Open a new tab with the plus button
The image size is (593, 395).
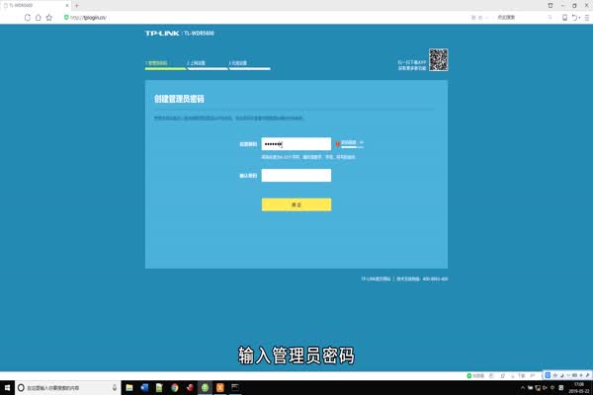click(x=77, y=6)
